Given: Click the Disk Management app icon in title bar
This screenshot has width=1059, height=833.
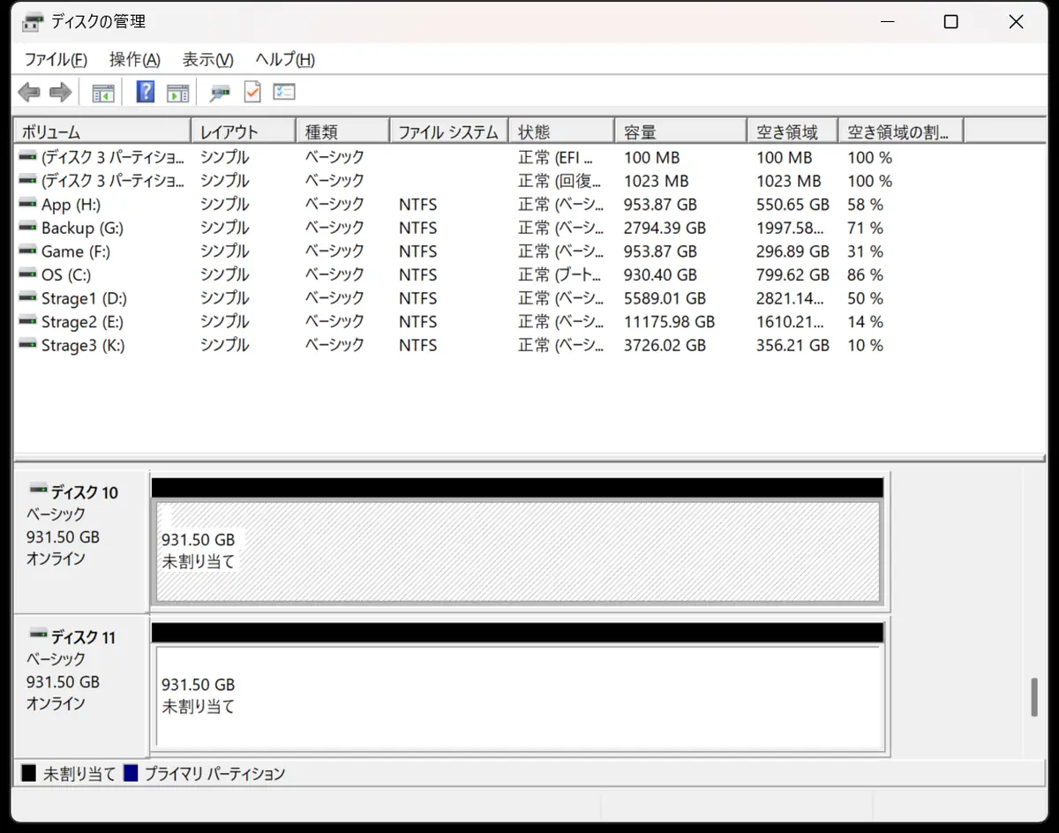Looking at the screenshot, I should (x=33, y=22).
